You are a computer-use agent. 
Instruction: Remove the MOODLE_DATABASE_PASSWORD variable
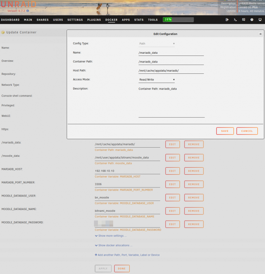(x=194, y=224)
